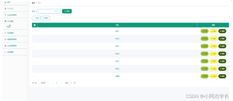Delete the 专业2 row
This screenshot has width=233, height=101.
(222, 39)
